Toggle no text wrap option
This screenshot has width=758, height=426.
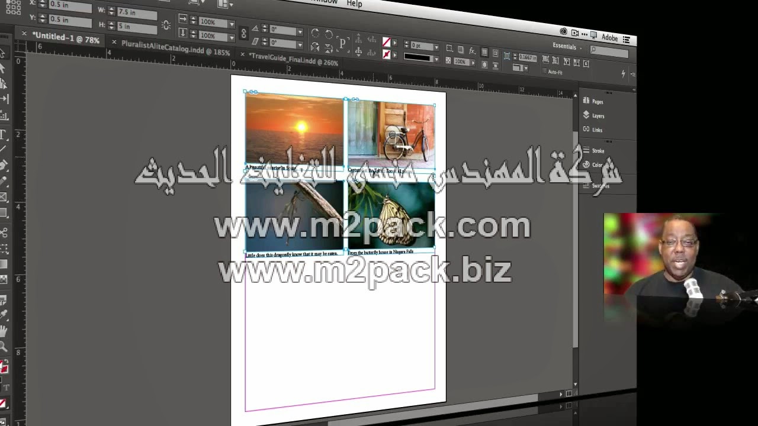[484, 52]
